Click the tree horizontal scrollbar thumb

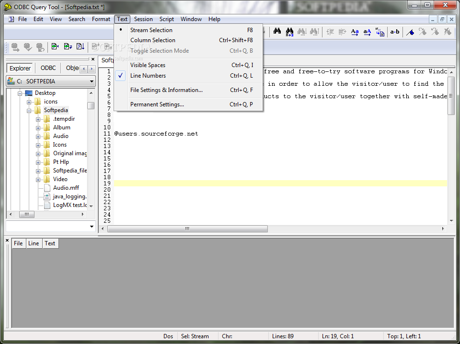click(x=27, y=214)
